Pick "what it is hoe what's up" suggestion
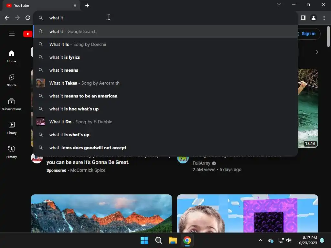The width and height of the screenshot is (331, 248). tap(165, 109)
